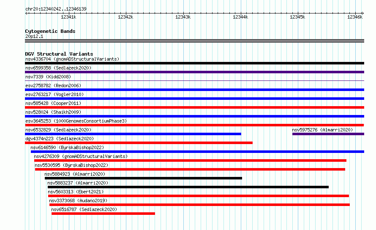376x230 pixels.
Task: Click nsv4276309 gnomADStructuralVariants label
Action: [x=81, y=156]
